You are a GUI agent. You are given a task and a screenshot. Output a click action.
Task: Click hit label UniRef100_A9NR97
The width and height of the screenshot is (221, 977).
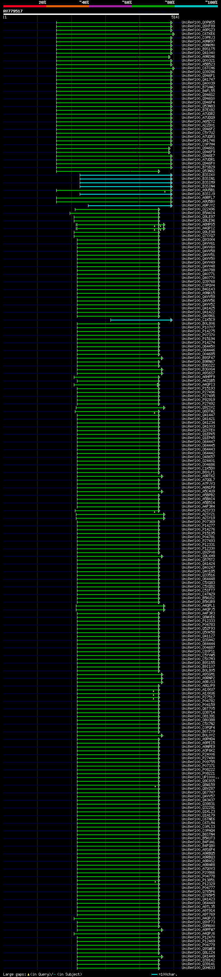(198, 41)
